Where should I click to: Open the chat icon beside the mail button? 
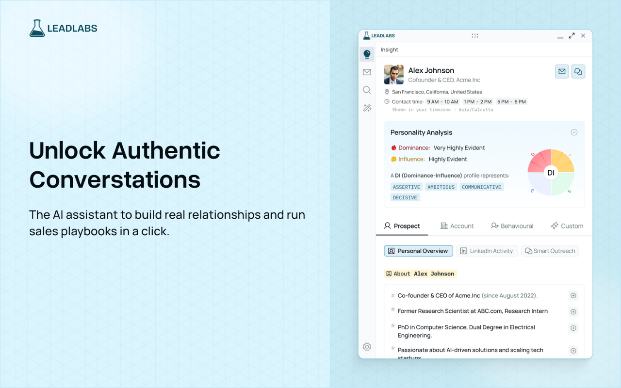pyautogui.click(x=578, y=71)
